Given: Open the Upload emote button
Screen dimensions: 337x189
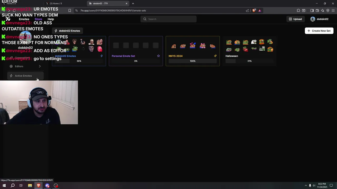Looking at the screenshot, I should 295,19.
